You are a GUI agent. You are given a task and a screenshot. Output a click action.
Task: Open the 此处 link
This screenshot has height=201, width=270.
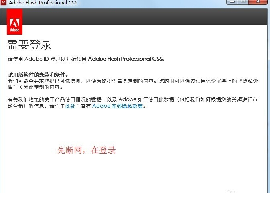pyautogui.click(x=70, y=106)
